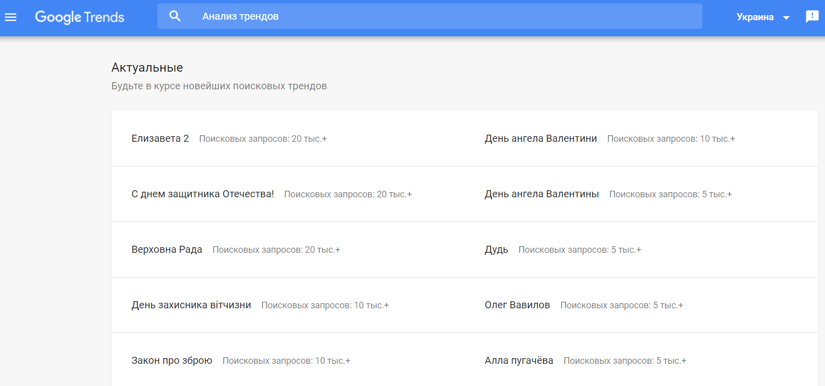This screenshot has height=386, width=825.
Task: Open the hamburger main menu
Action: [11, 17]
